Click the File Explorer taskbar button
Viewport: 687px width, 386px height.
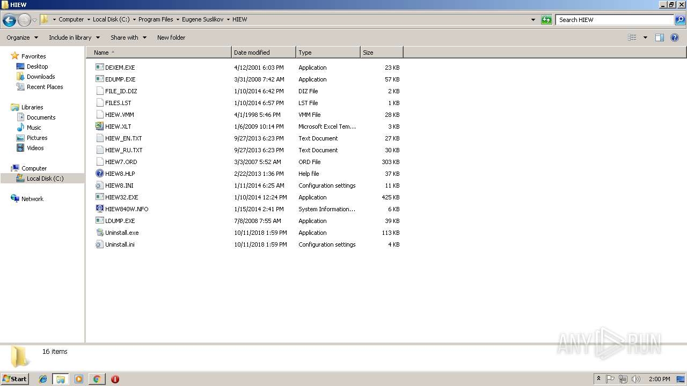coord(61,379)
